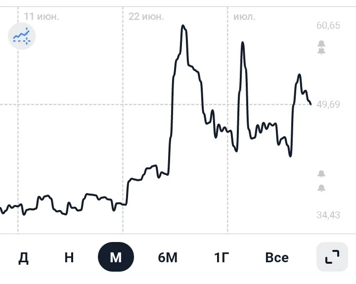Viewport: 356px width, 284px height.
Task: Click the lowest price alert bell
Action: (321, 188)
